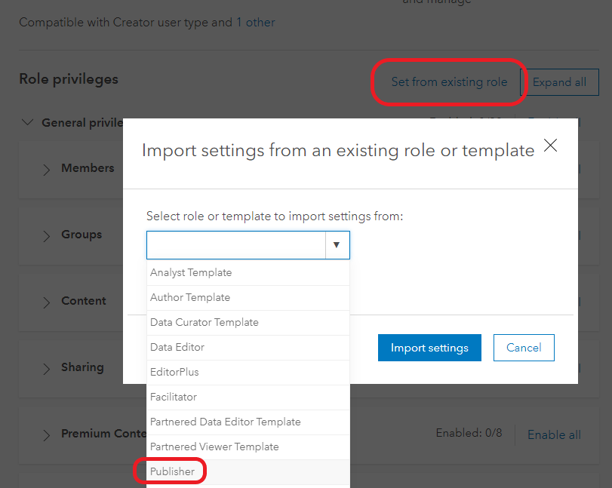Cancel the import dialog
Viewport: 612px width, 488px height.
(x=524, y=348)
